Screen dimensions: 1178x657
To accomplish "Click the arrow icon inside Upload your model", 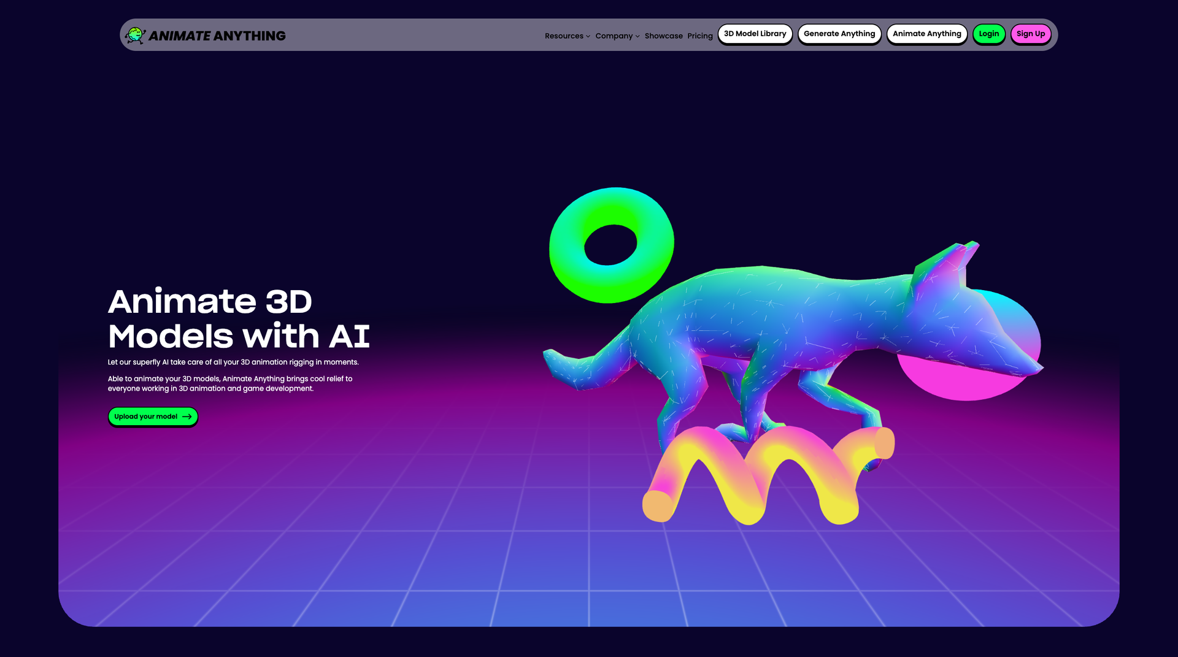I will point(186,417).
